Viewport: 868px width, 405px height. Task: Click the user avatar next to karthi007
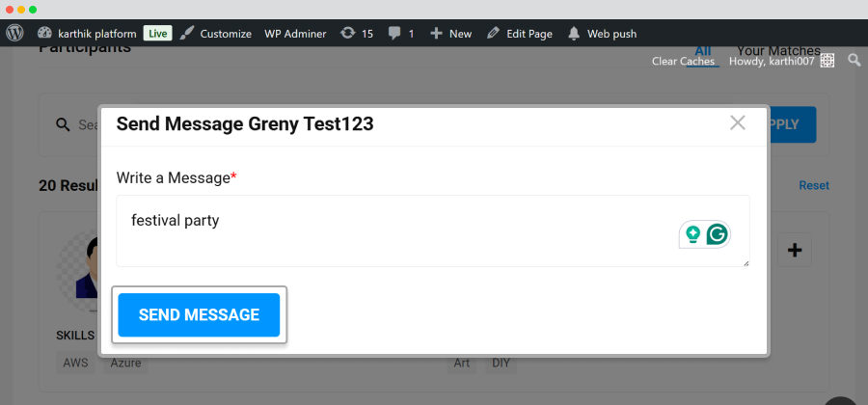click(827, 61)
